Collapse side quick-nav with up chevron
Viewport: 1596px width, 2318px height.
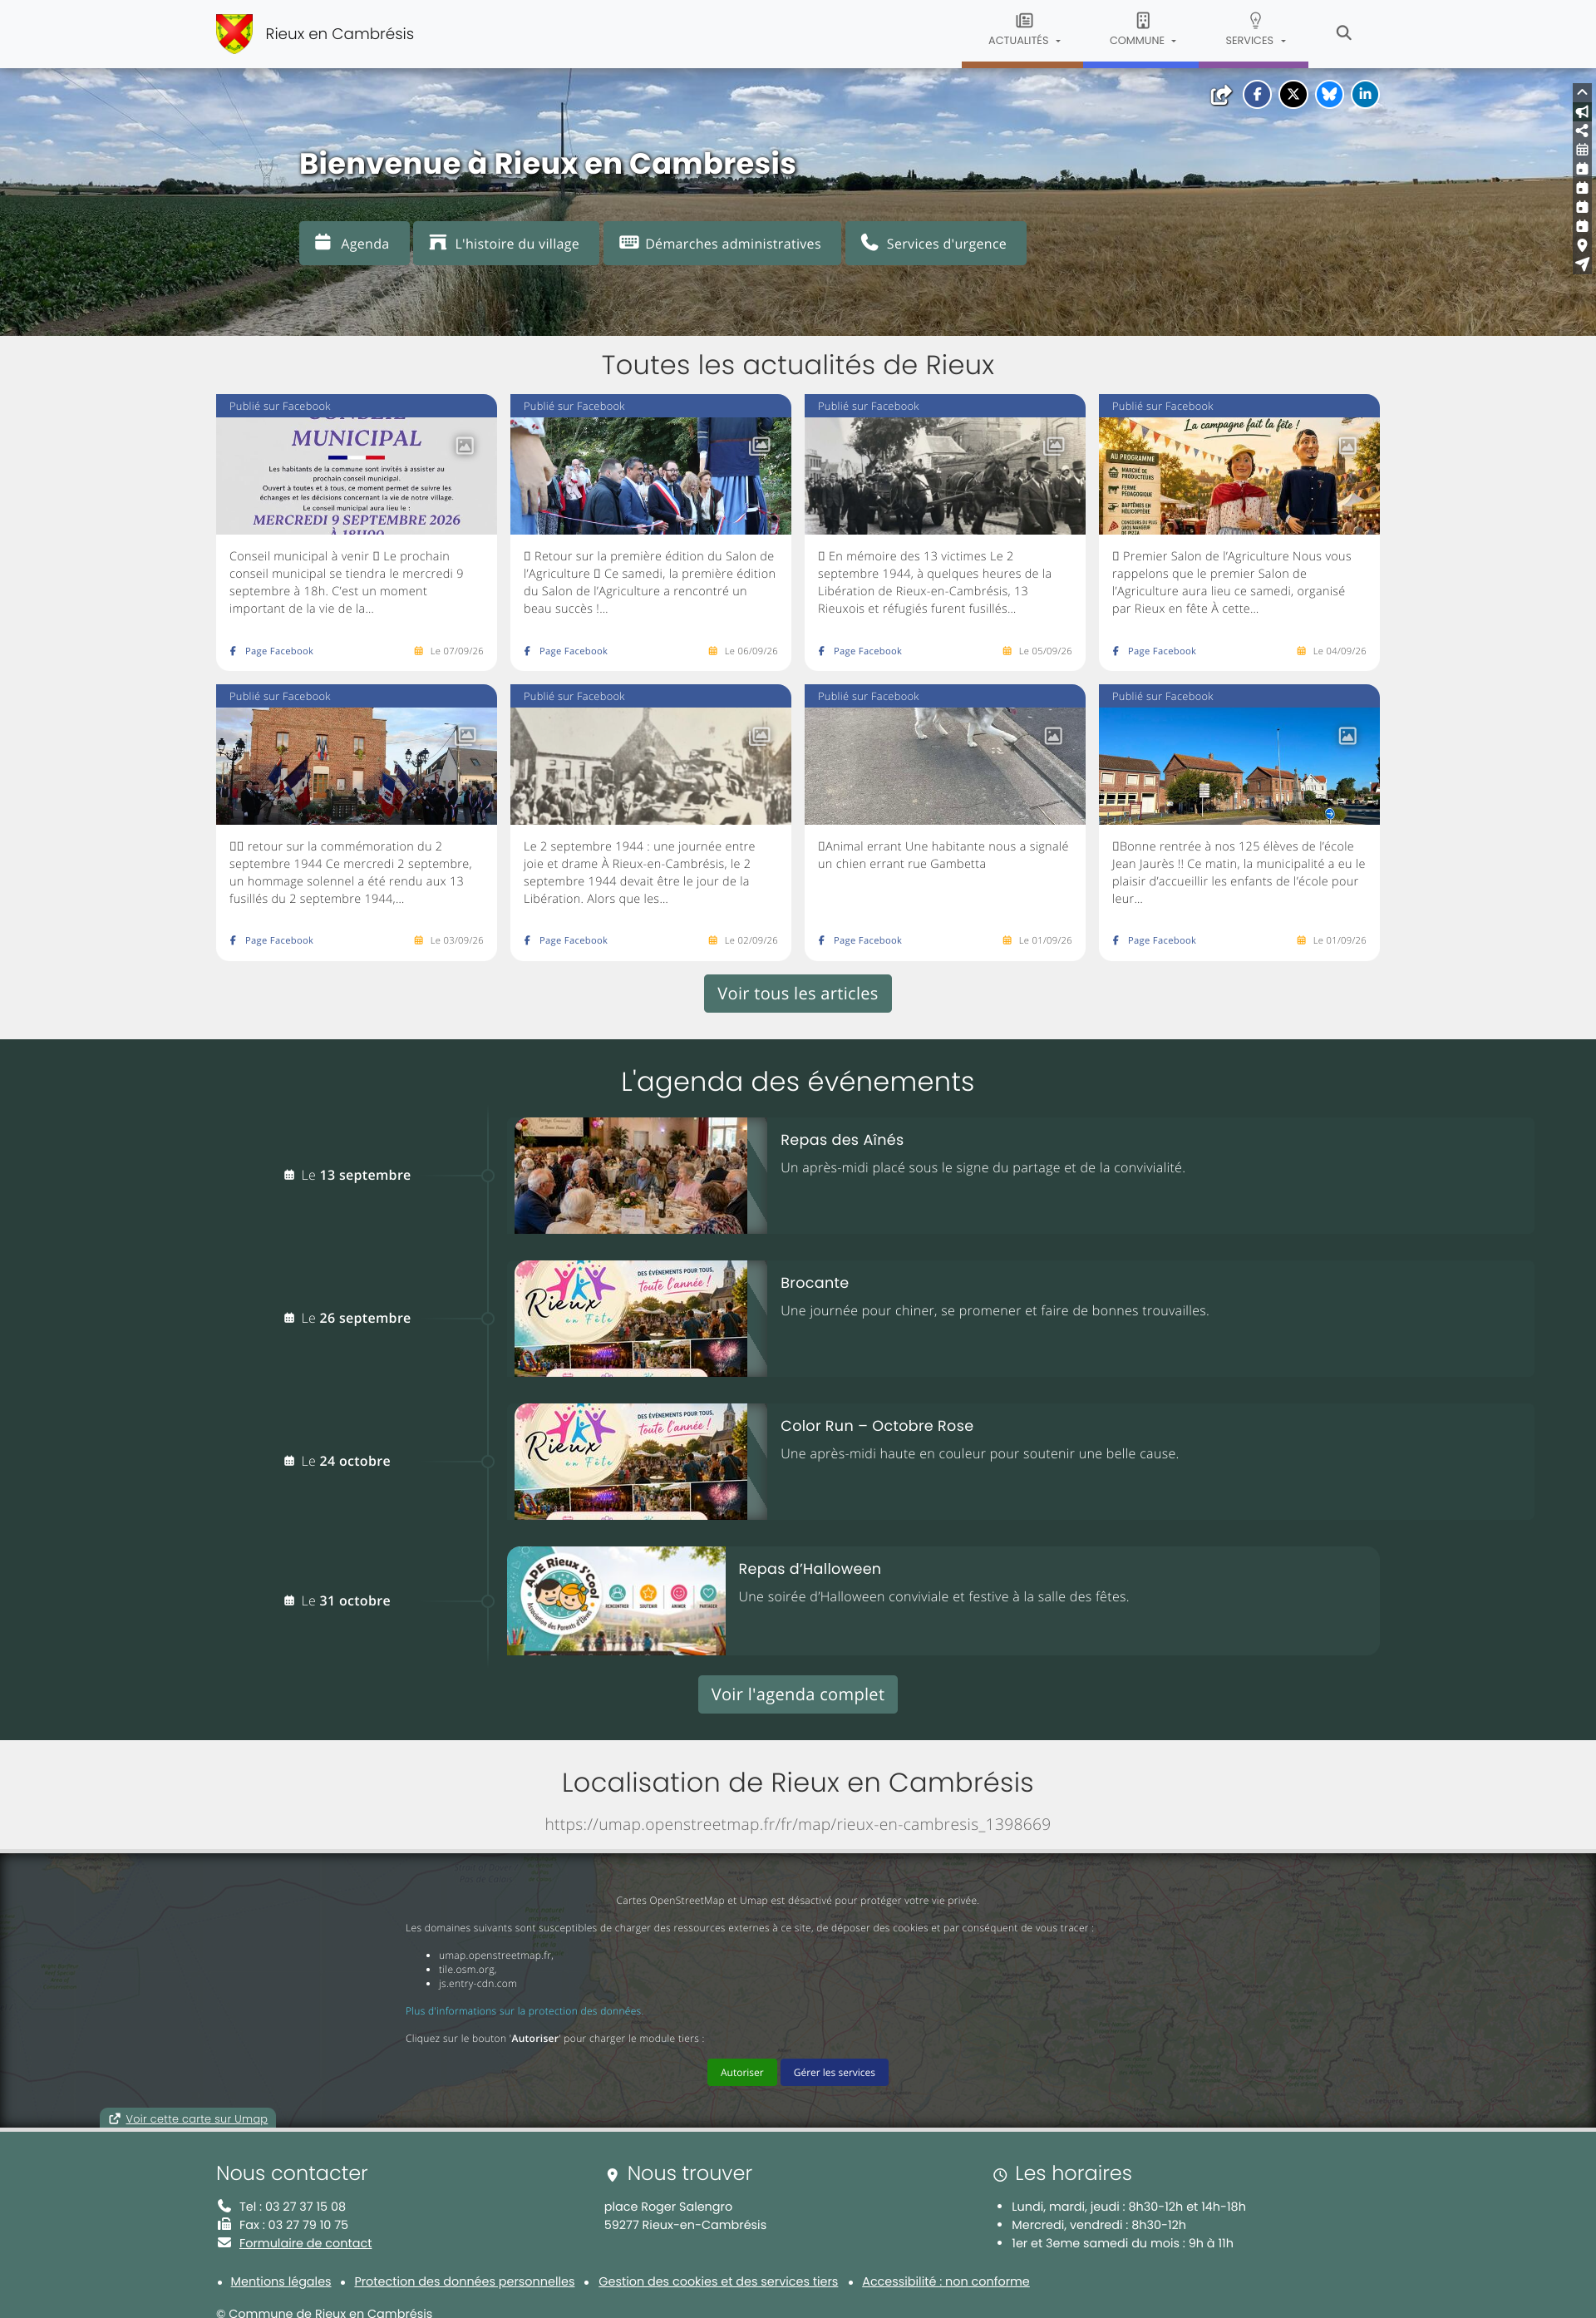click(x=1582, y=92)
